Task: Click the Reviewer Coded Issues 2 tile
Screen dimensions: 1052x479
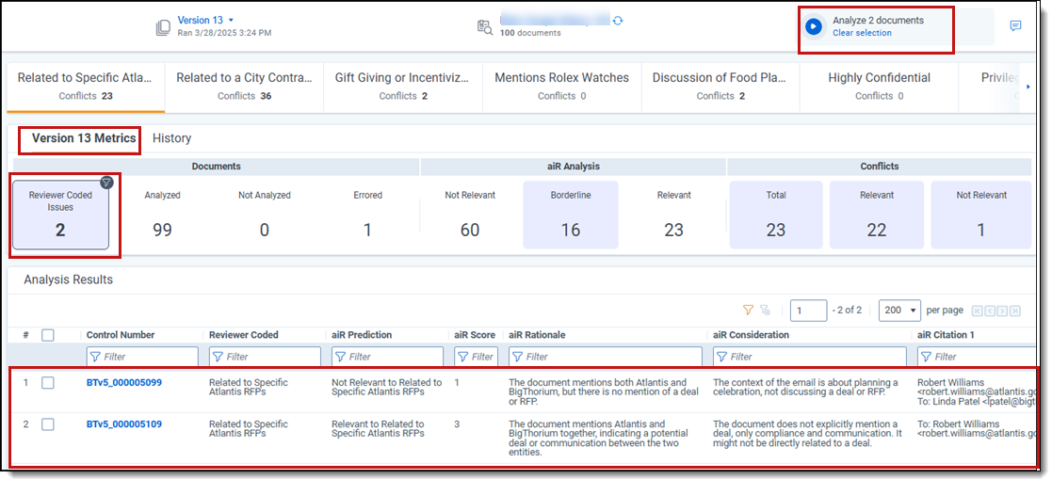Action: (x=60, y=215)
